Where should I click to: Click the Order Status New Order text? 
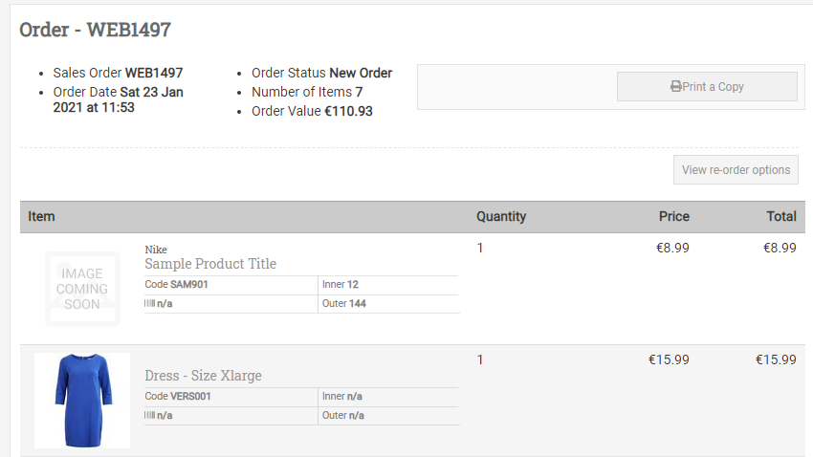point(322,73)
